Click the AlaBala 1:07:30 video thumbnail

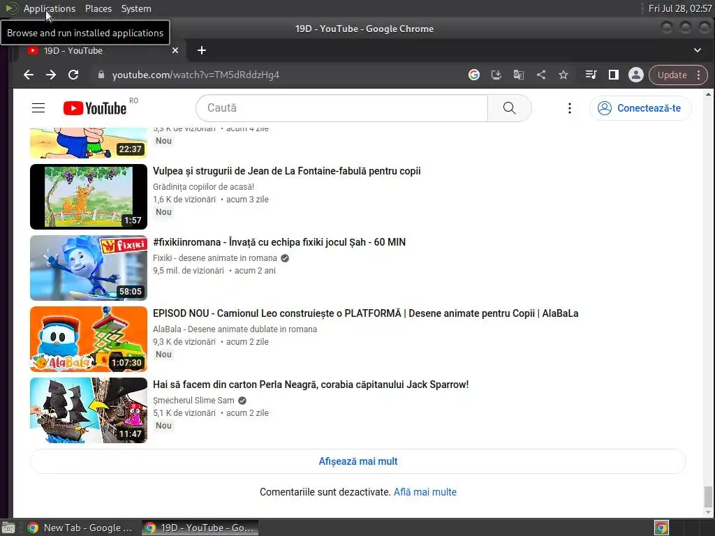coord(89,339)
